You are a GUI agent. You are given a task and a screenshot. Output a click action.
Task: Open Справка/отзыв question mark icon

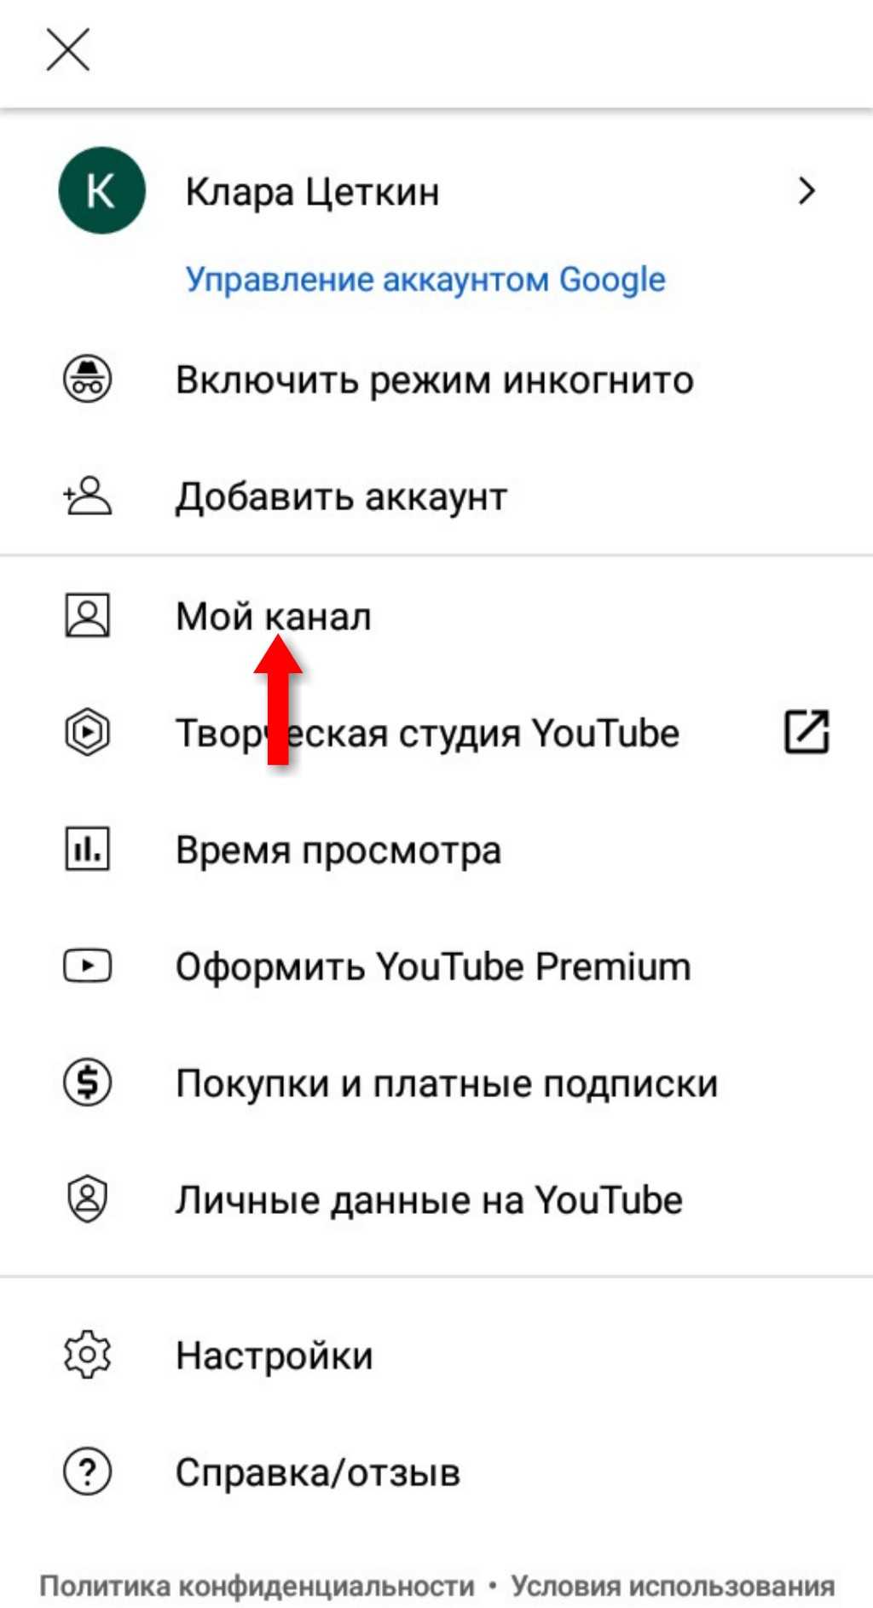(87, 1472)
